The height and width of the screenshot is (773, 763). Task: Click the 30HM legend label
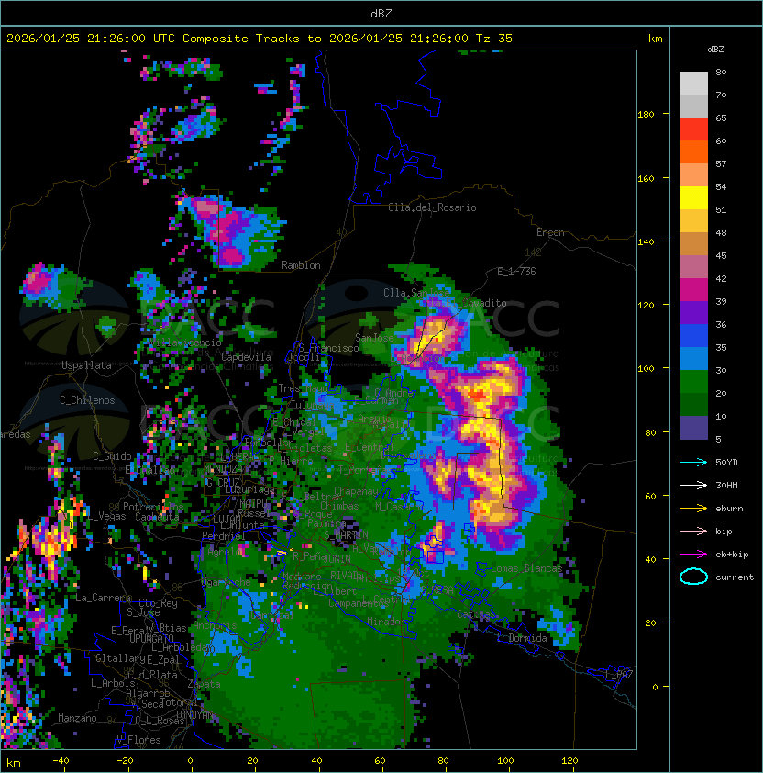(726, 485)
